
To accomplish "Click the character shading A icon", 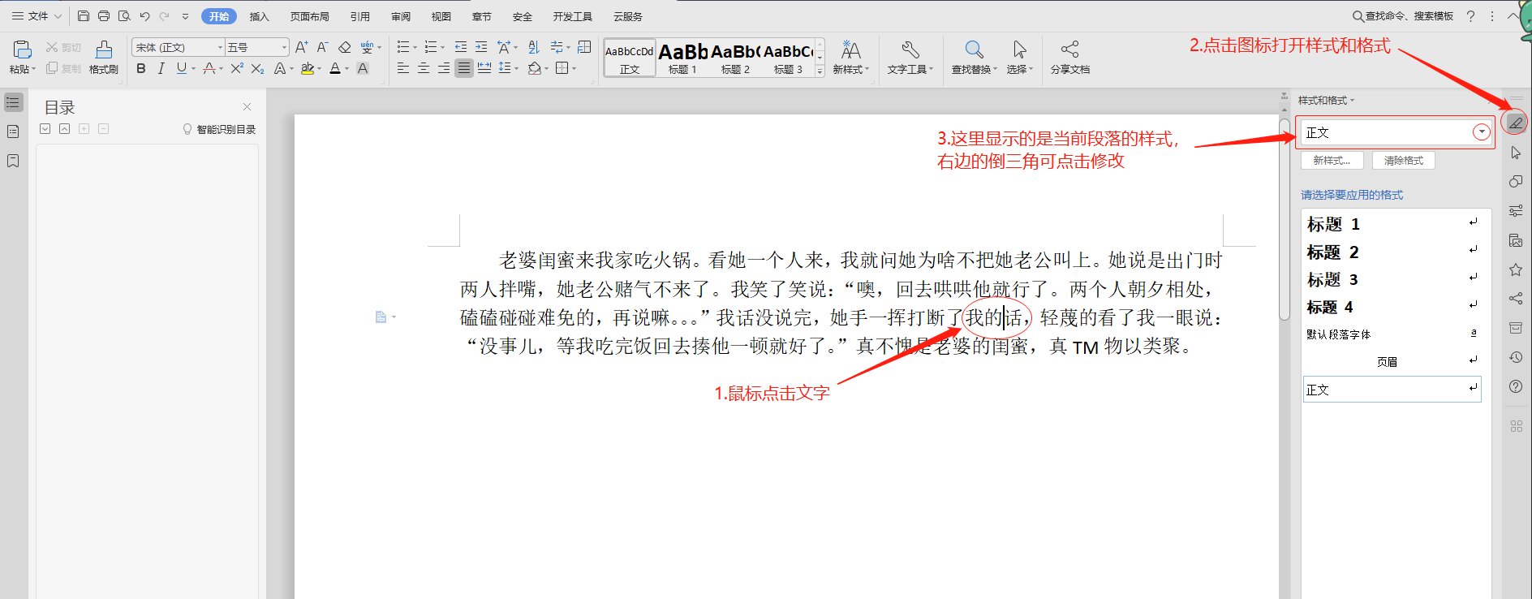I will click(x=363, y=68).
